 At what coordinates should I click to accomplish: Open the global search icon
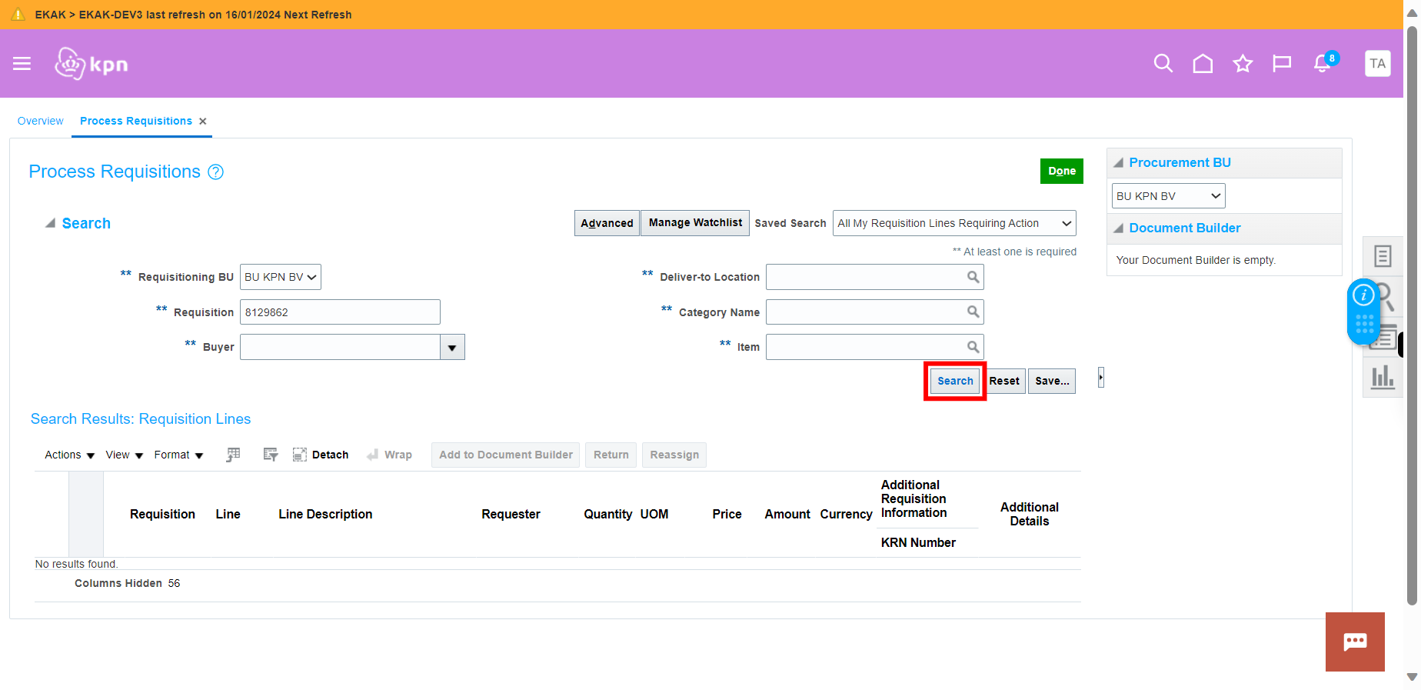[1163, 64]
